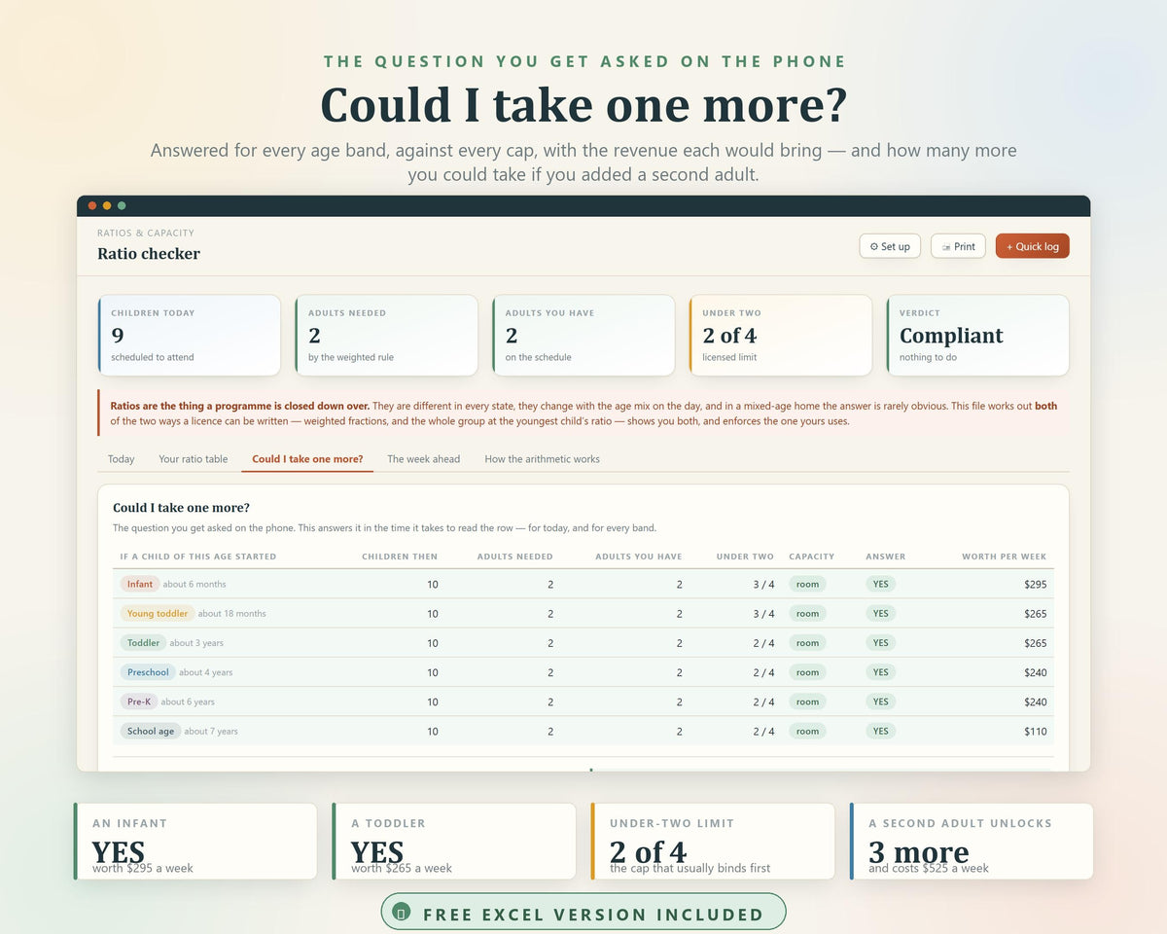This screenshot has height=934, width=1167.
Task: Click the + Quick log button
Action: pyautogui.click(x=1032, y=246)
